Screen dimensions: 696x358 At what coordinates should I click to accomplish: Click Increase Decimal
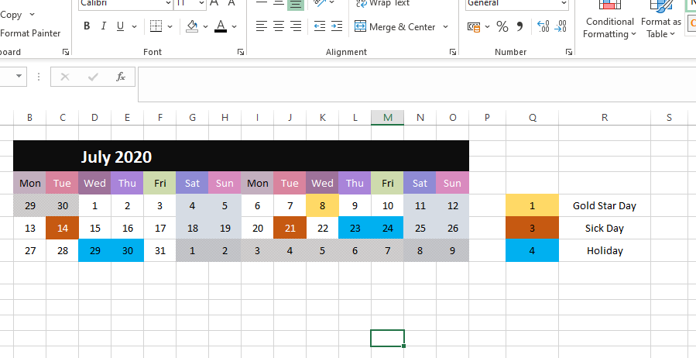coord(543,26)
